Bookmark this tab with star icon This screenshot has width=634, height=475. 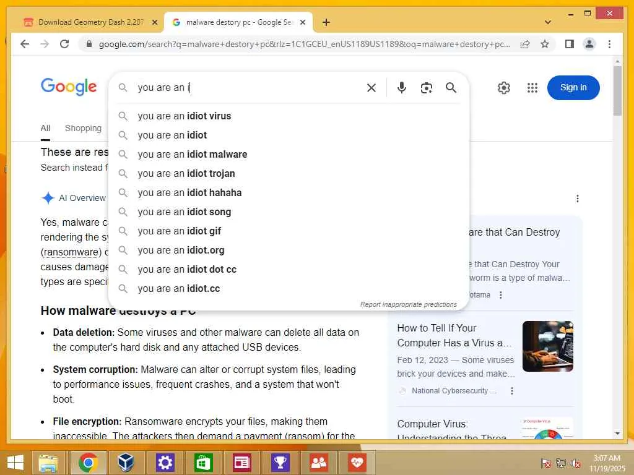545,44
